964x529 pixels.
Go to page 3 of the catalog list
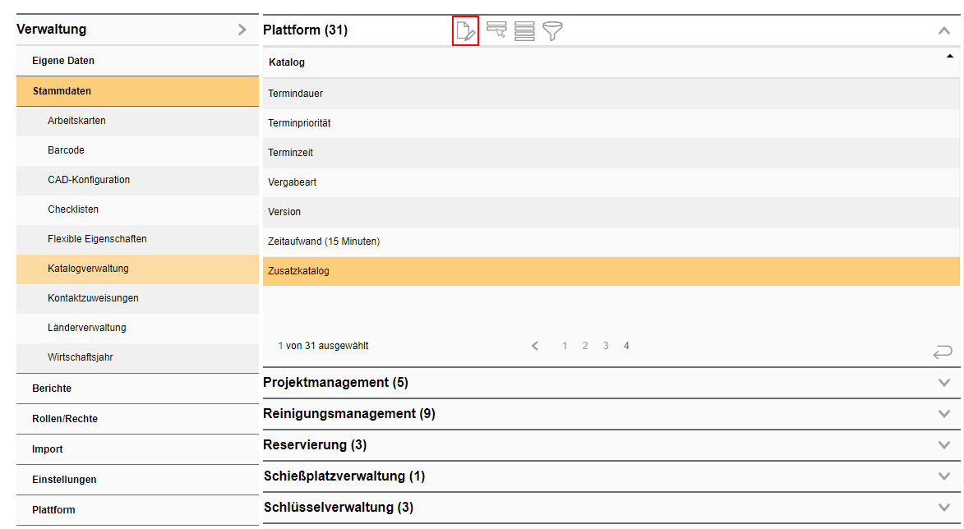606,346
